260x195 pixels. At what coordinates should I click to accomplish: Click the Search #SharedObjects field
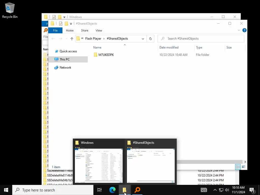[x=201, y=39]
